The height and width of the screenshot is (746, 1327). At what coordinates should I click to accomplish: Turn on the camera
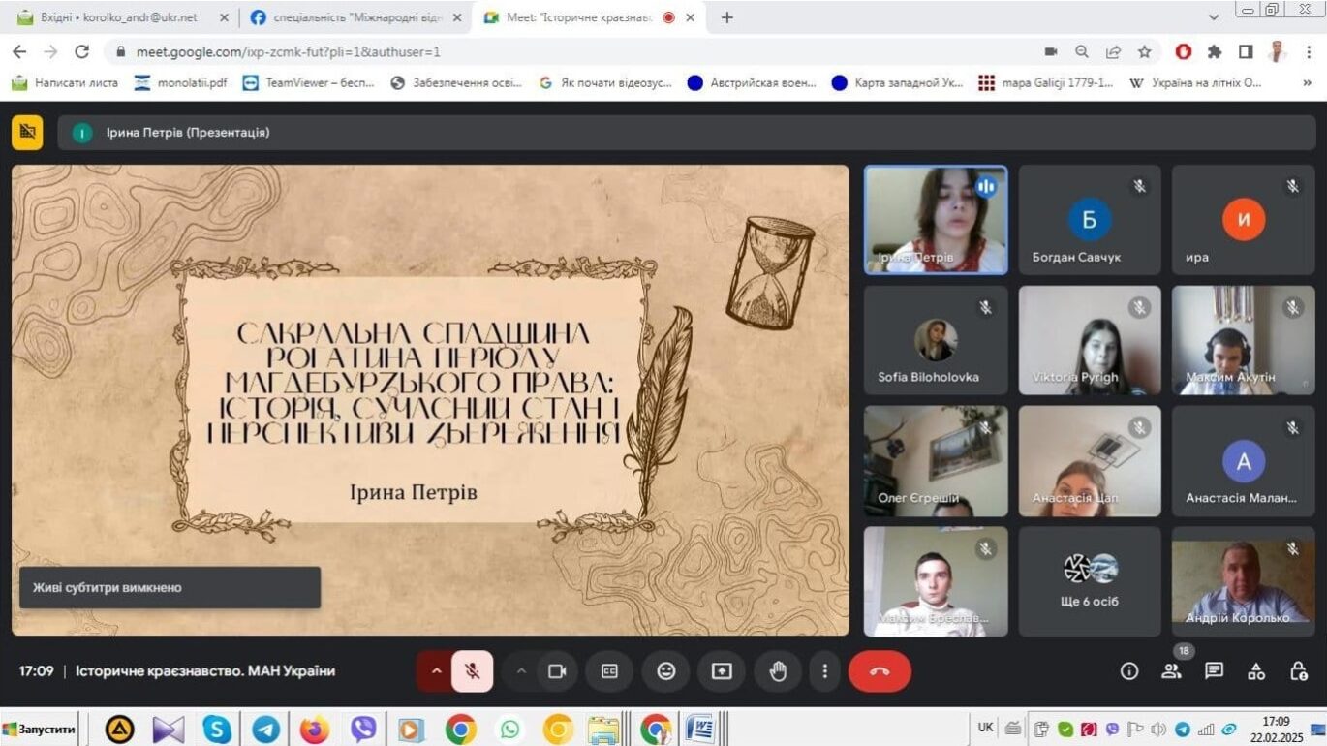coord(557,670)
